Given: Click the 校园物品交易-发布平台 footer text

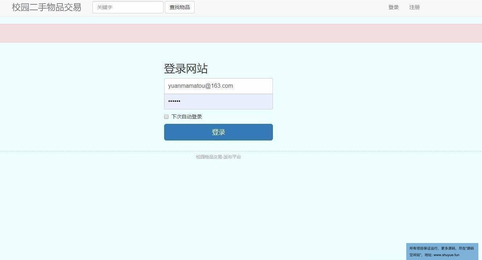Looking at the screenshot, I should coord(218,157).
